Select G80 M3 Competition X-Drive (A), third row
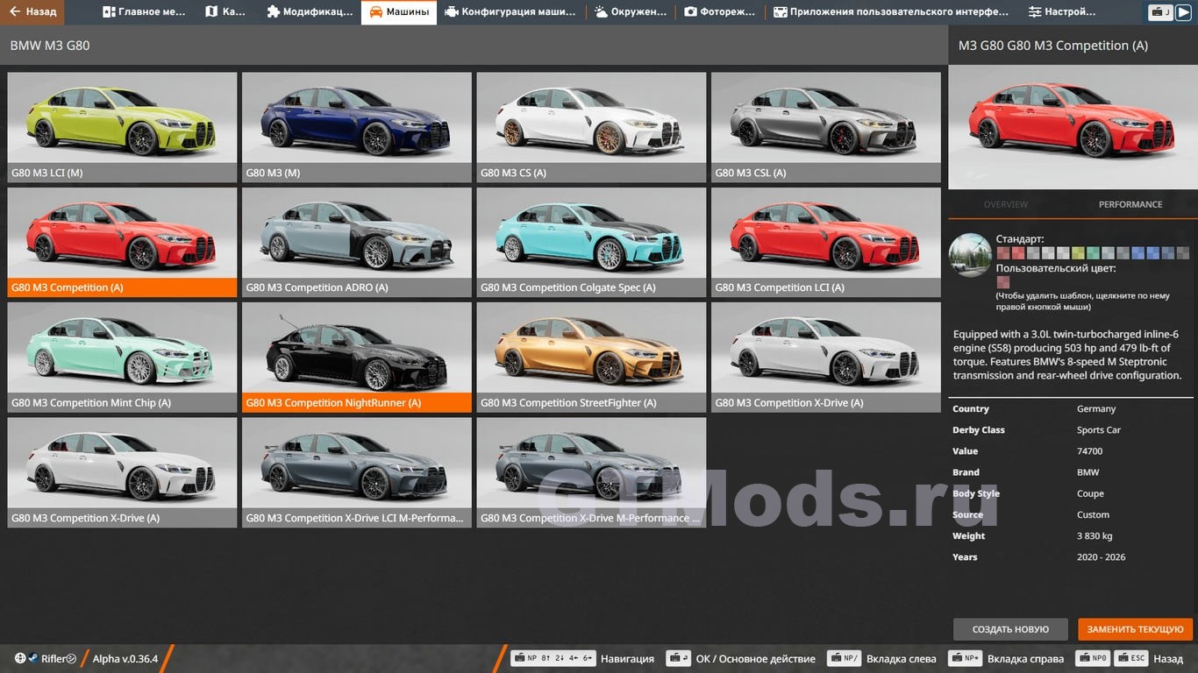The width and height of the screenshot is (1198, 673). 826,358
